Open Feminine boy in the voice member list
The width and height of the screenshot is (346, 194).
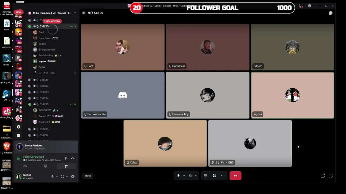click(x=55, y=56)
